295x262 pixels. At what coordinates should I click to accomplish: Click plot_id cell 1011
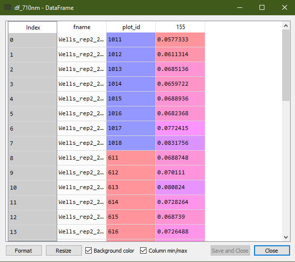pos(131,39)
